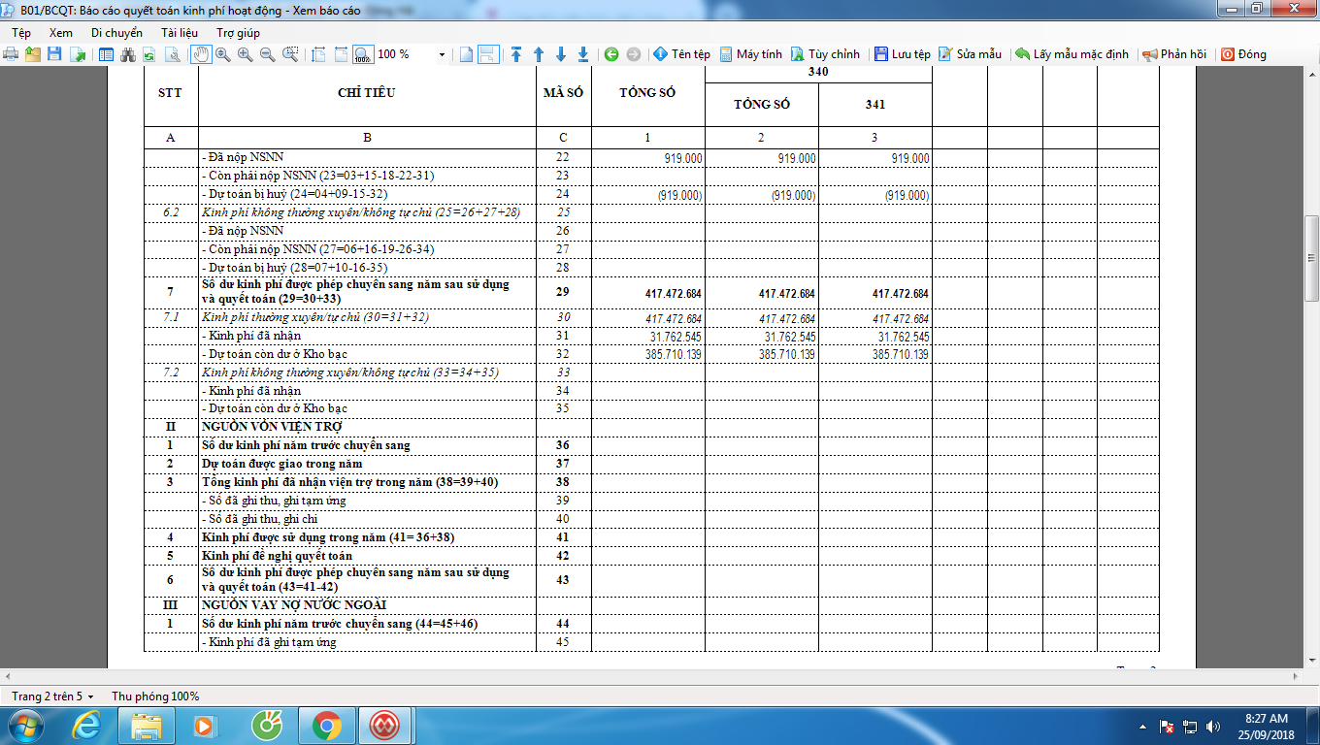Select the marquee zoom-area icon
The height and width of the screenshot is (745, 1320).
[x=289, y=54]
